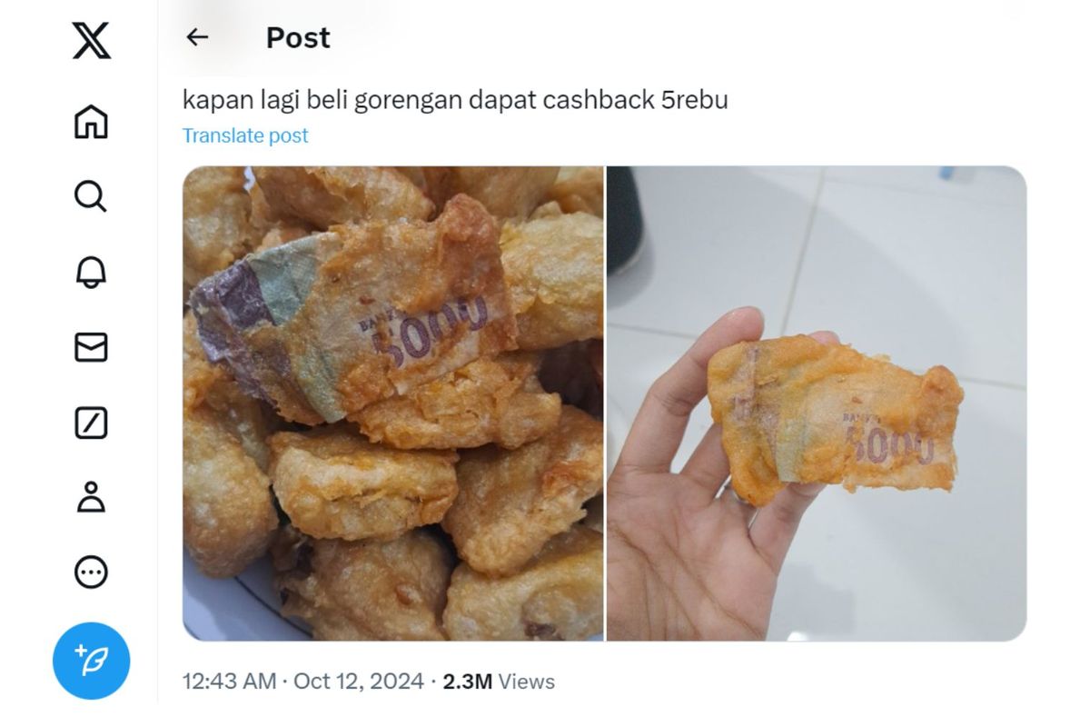Screen dimensions: 1090x727
Task: Go back using the left arrow
Action: tap(197, 37)
